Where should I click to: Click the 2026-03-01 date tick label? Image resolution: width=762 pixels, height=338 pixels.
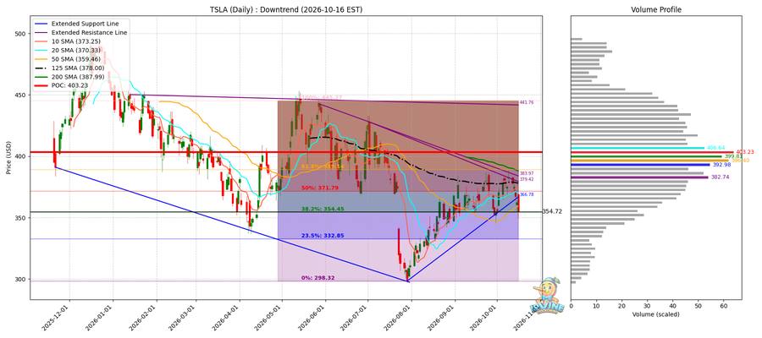tap(185, 318)
